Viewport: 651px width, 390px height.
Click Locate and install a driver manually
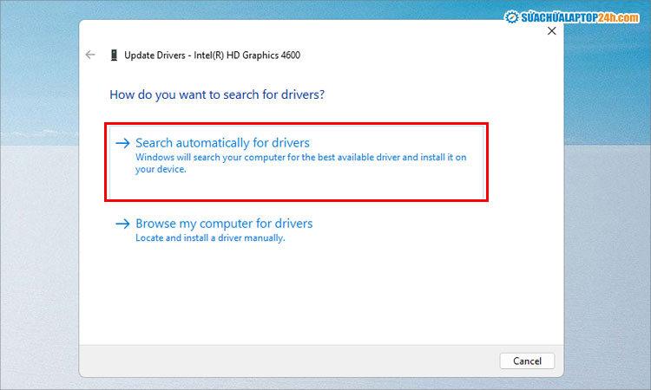click(x=210, y=237)
